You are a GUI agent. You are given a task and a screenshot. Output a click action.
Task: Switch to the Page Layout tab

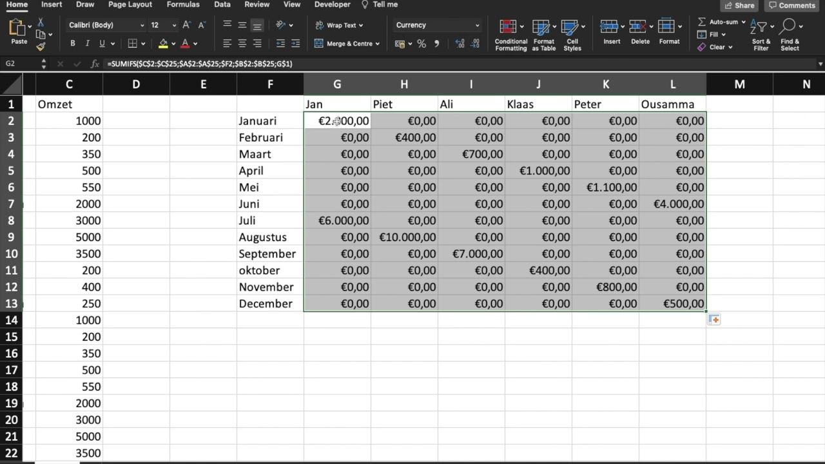click(x=131, y=5)
